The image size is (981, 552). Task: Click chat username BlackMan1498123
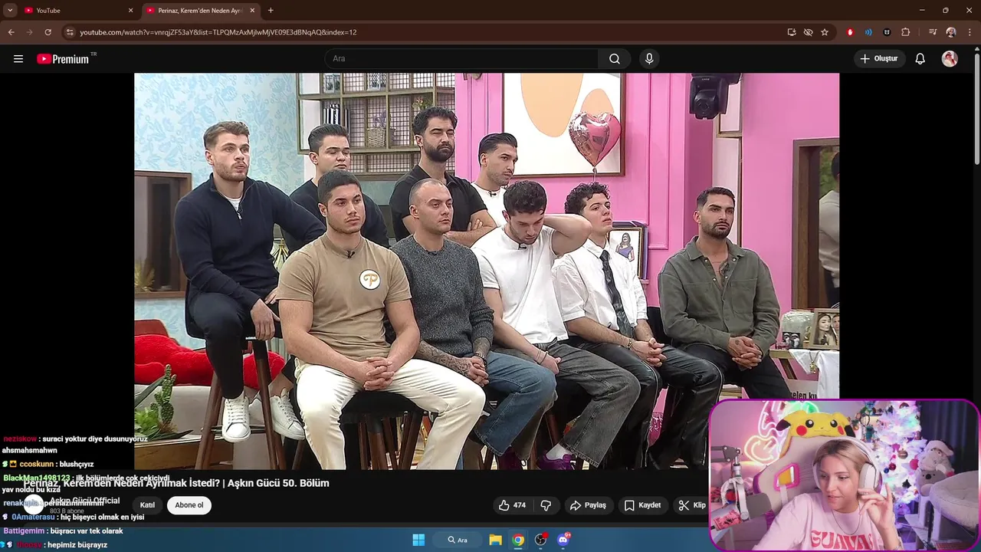tap(37, 478)
